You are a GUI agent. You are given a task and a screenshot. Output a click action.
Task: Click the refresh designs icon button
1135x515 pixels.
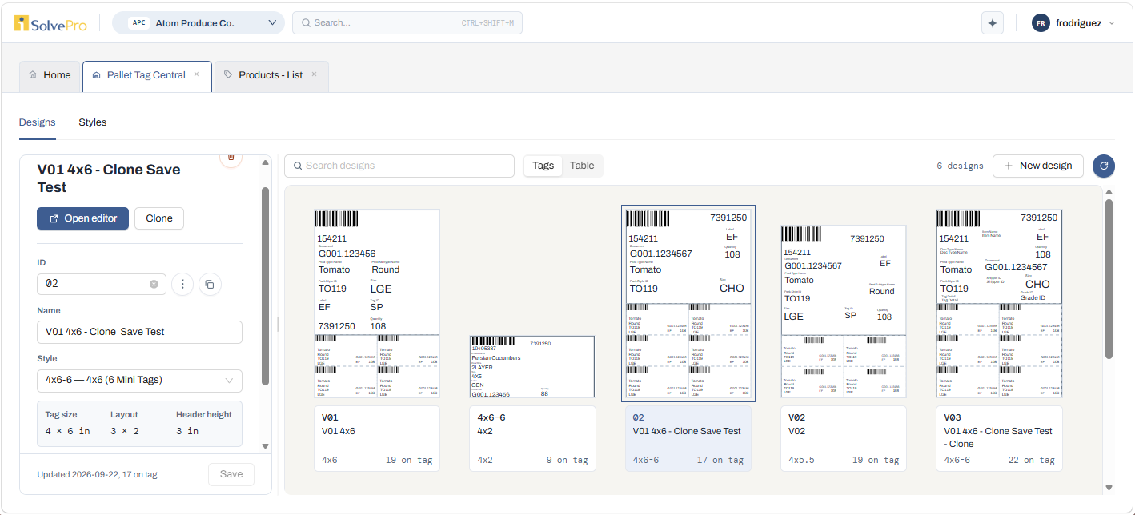point(1104,166)
